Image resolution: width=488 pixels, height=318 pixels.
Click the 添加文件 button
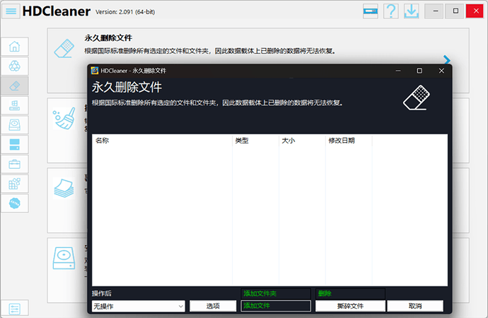point(276,306)
